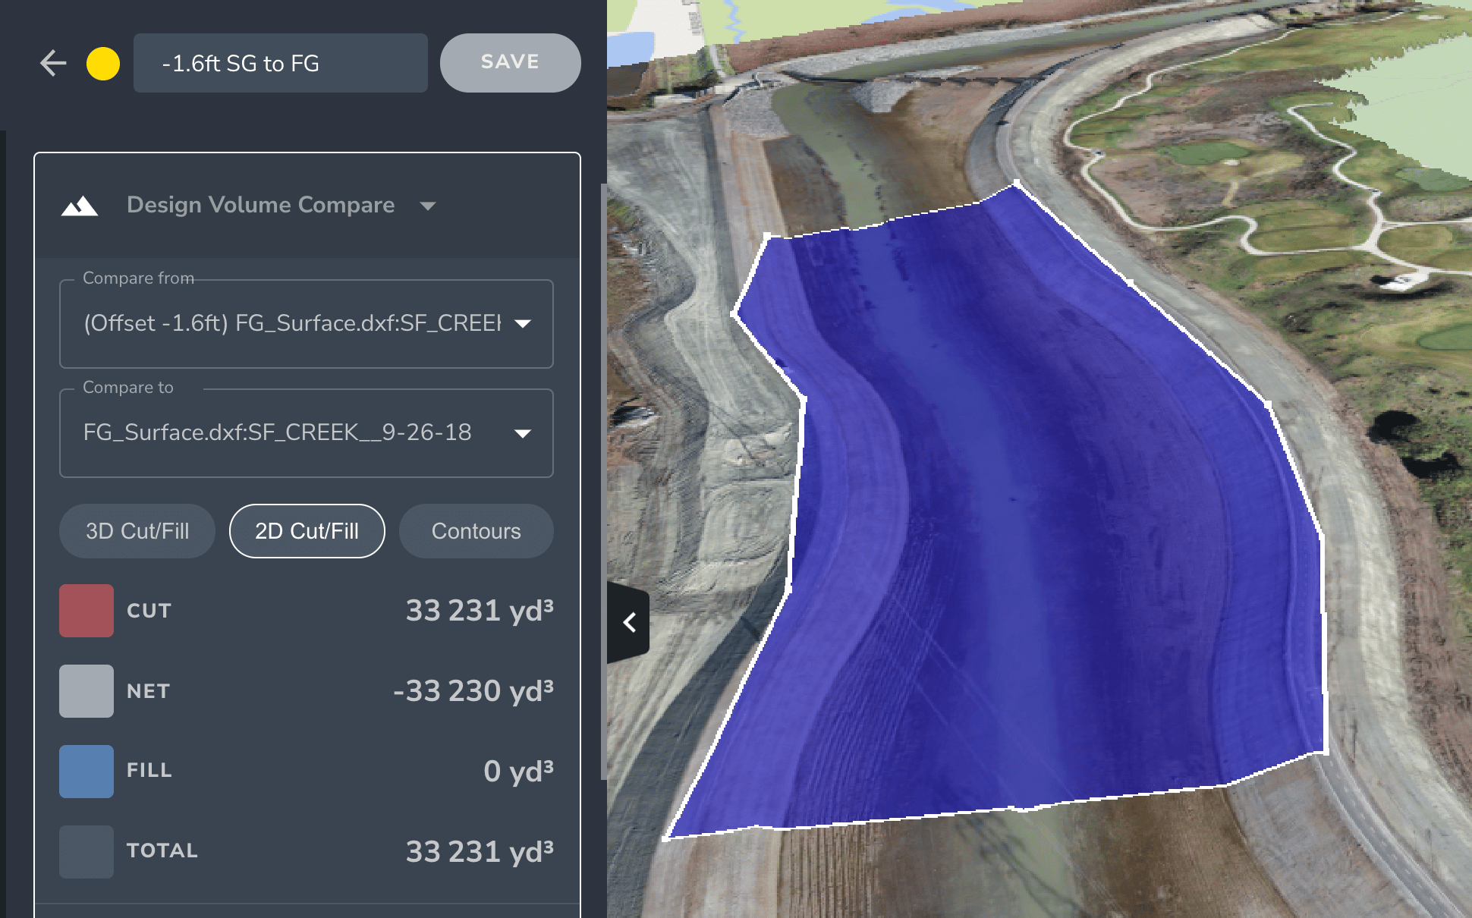Click the Design Volume Compare title text
Screen dimensions: 1472x918
(260, 205)
